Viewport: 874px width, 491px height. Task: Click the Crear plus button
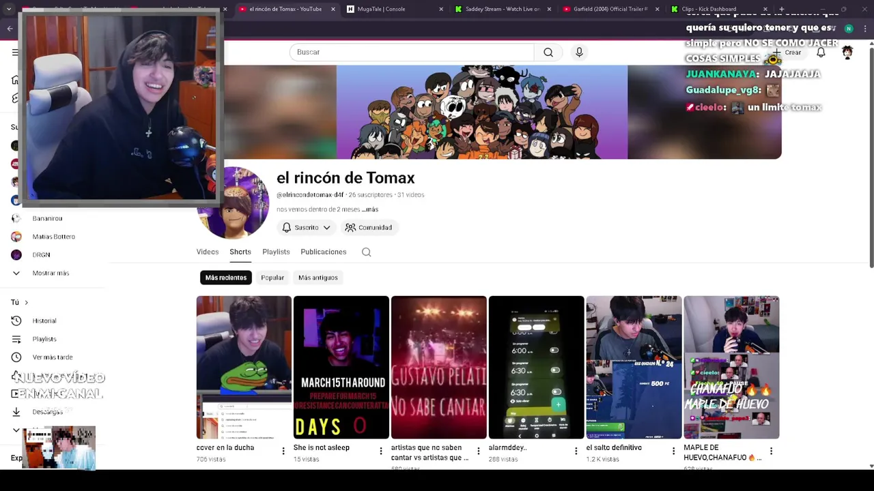787,53
